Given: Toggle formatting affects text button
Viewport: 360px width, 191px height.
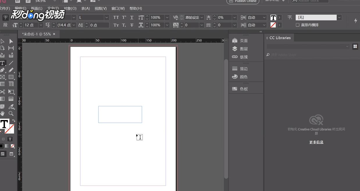Looking at the screenshot, I should point(10,139).
